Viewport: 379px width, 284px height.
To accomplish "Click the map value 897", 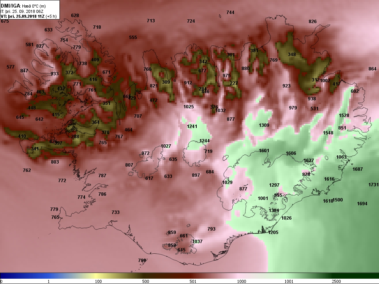I will tap(196, 175).
